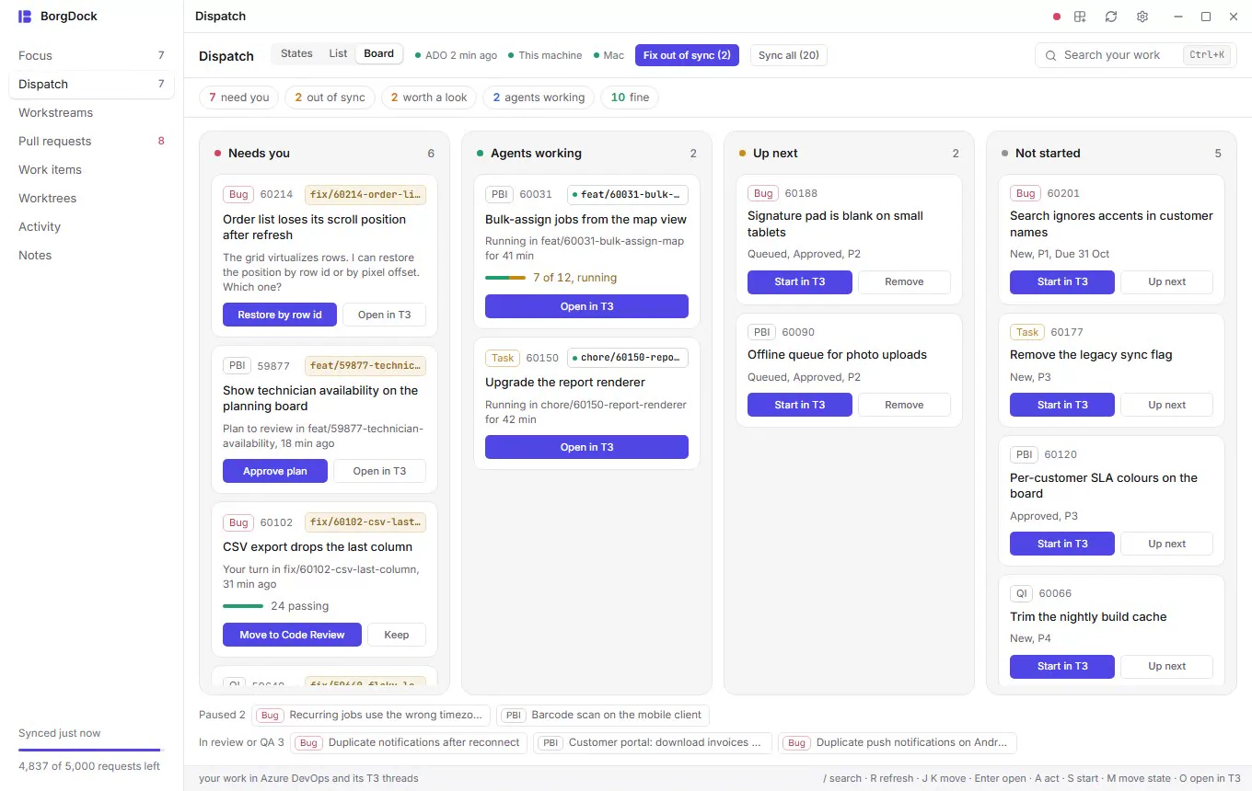Filter by the '7 need you' chip
1252x791 pixels.
(x=239, y=97)
